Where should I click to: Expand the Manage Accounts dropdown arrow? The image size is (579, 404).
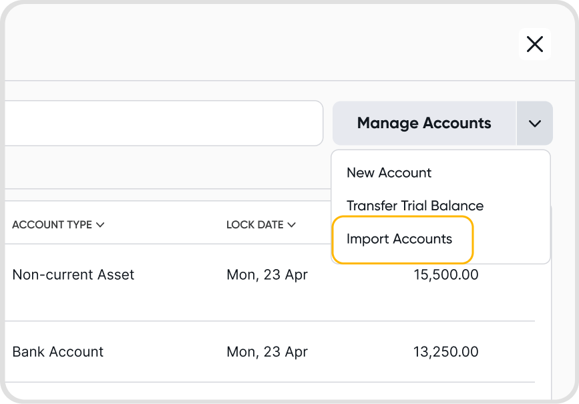534,124
